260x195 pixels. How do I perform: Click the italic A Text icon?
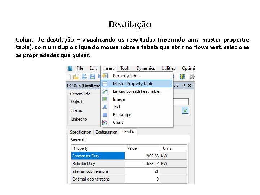click(x=104, y=107)
